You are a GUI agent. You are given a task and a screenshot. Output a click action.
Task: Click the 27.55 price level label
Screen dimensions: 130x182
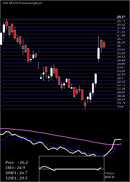[121, 32]
